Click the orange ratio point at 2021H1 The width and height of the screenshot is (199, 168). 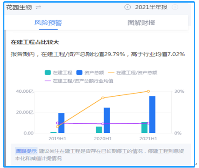pos(148,91)
